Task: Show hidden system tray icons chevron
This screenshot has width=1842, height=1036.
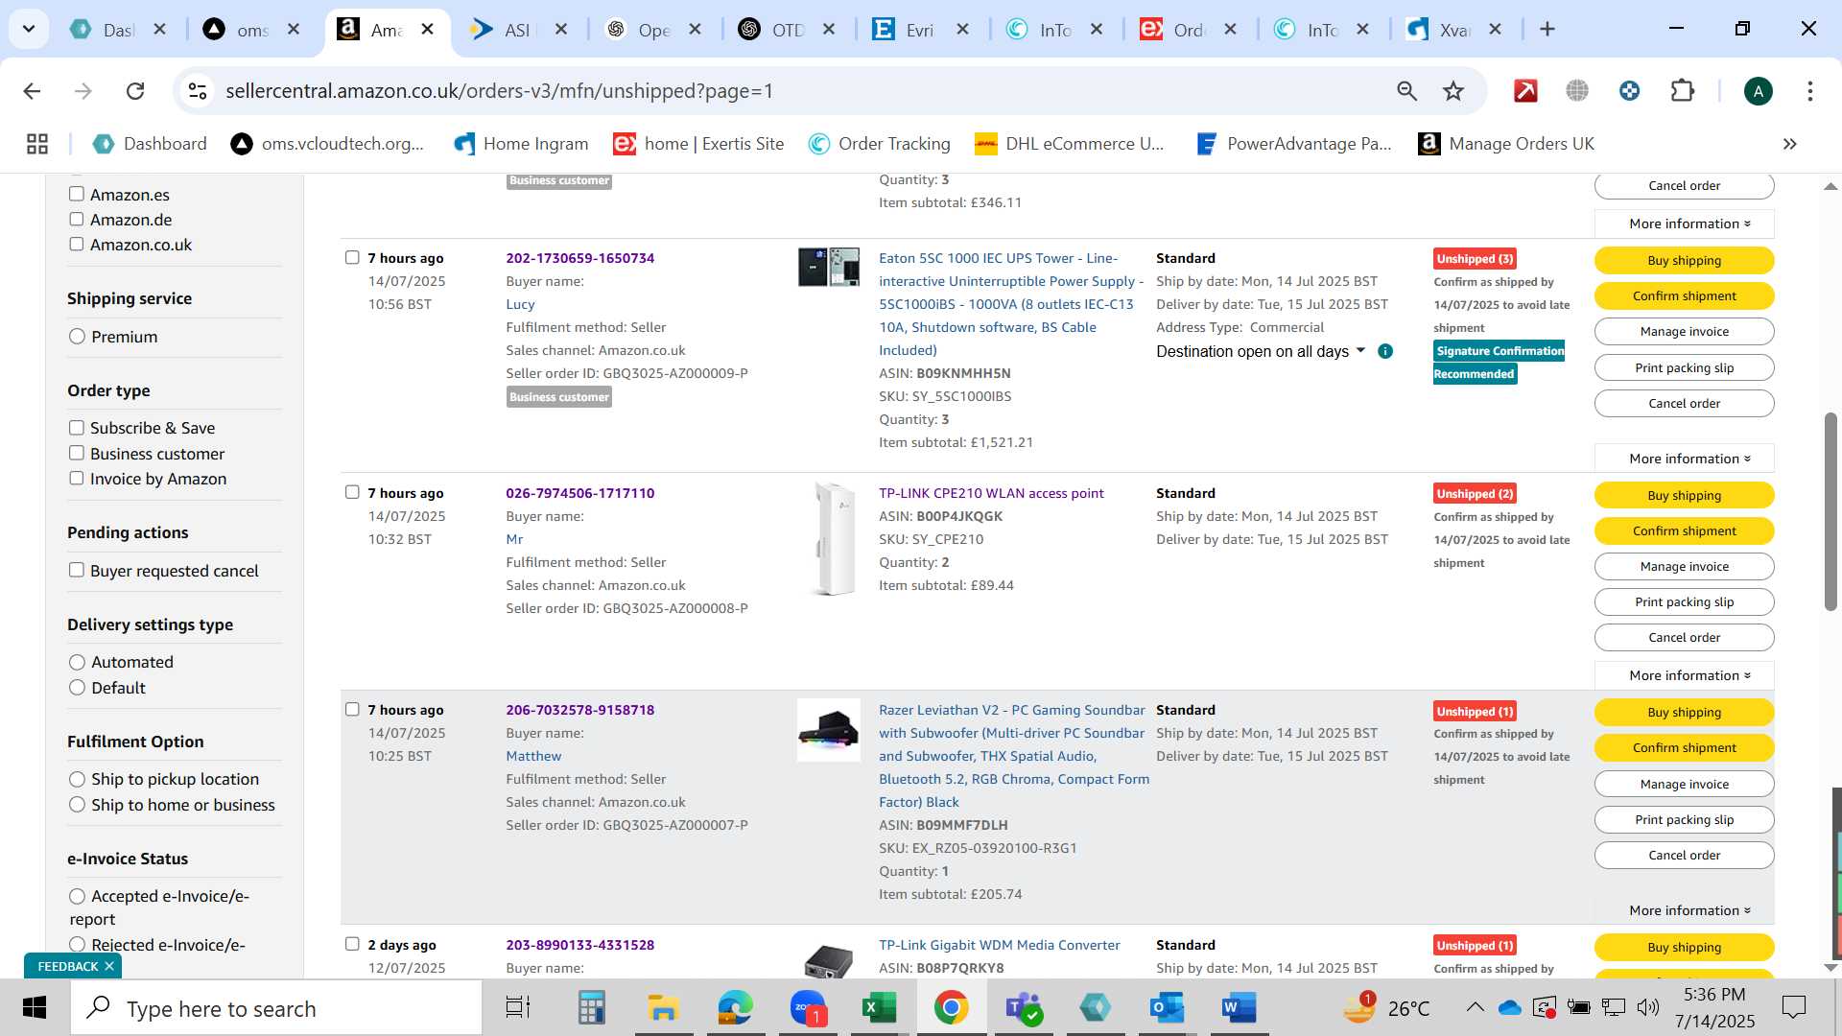Action: [x=1475, y=1007]
